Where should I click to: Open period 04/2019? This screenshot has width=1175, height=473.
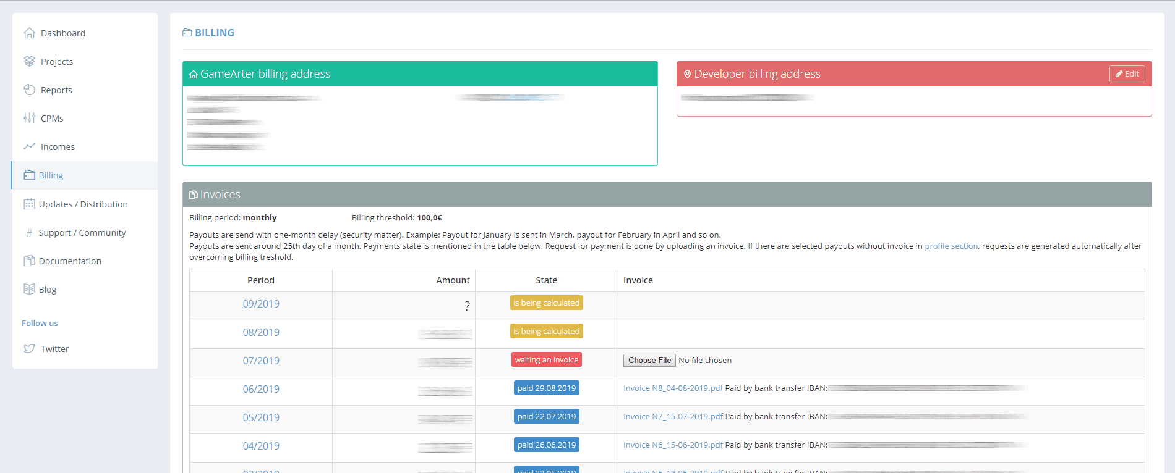(x=261, y=446)
